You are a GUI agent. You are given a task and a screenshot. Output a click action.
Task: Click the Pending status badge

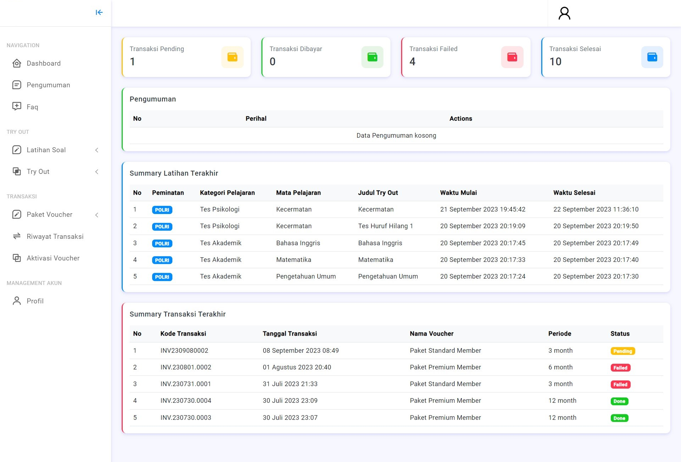click(622, 351)
